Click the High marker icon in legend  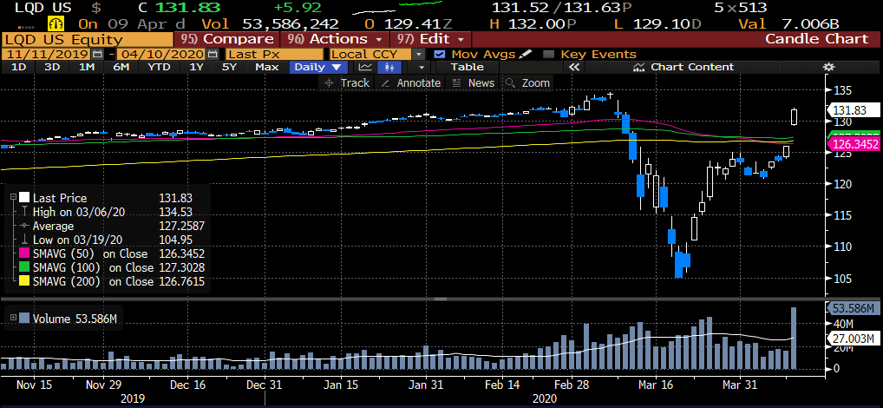(x=23, y=212)
